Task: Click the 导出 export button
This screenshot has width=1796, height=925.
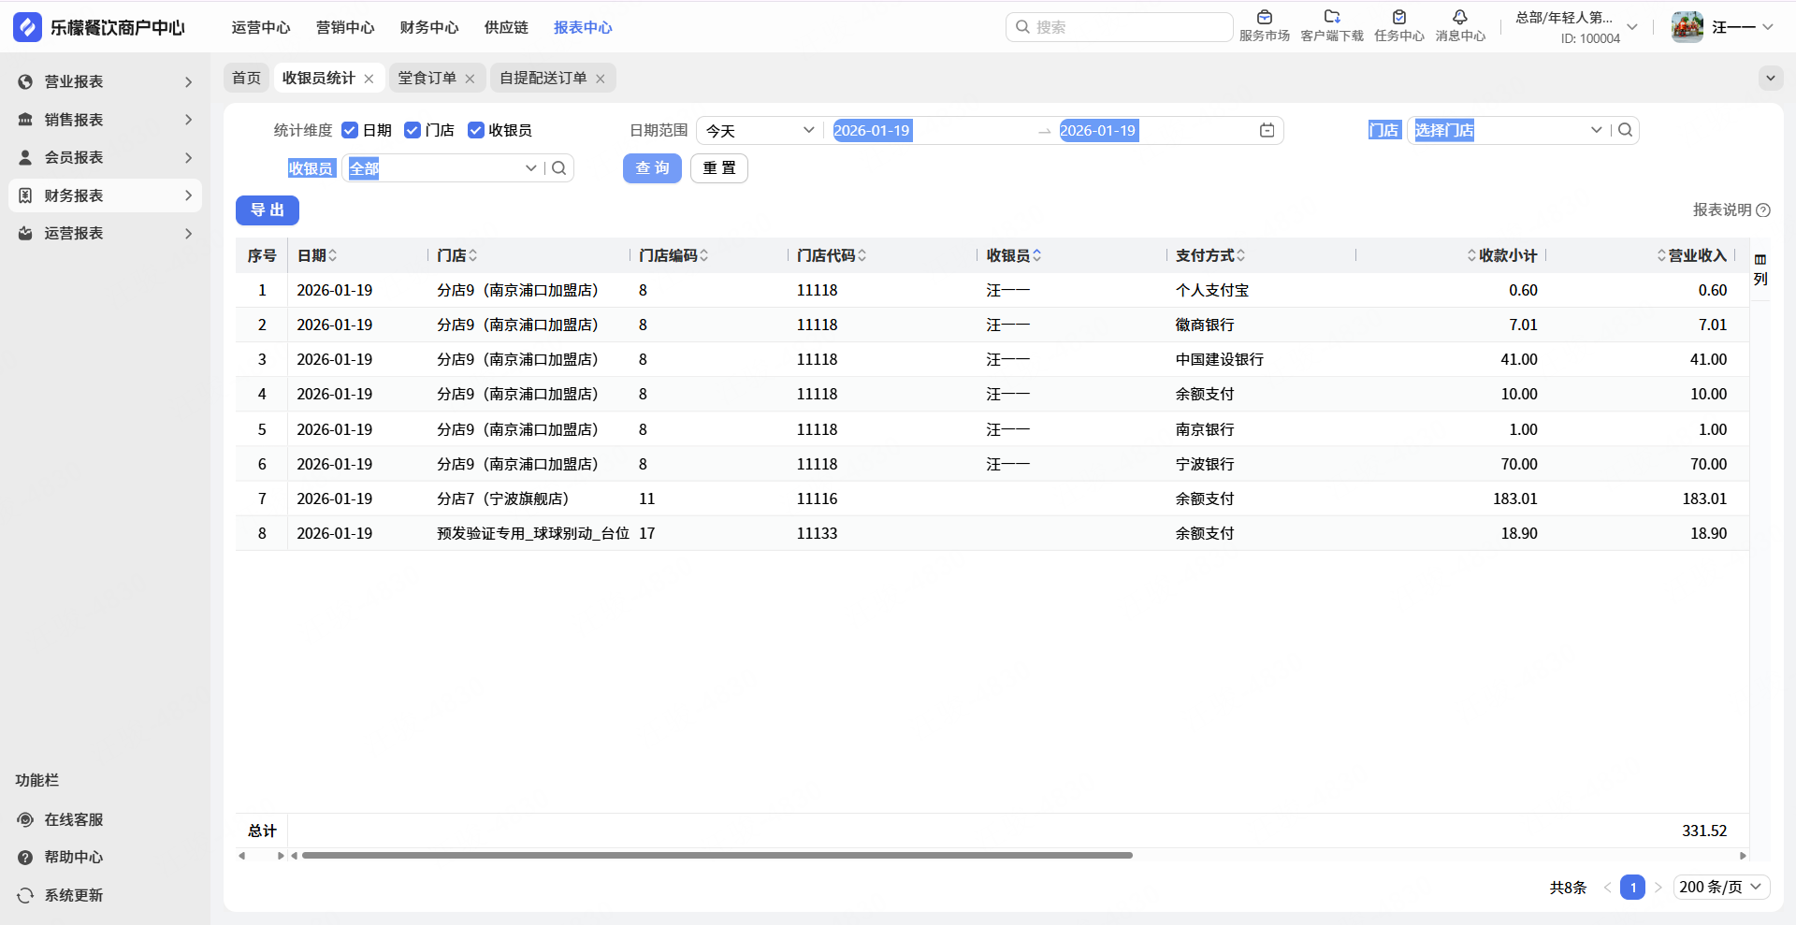Action: (267, 210)
